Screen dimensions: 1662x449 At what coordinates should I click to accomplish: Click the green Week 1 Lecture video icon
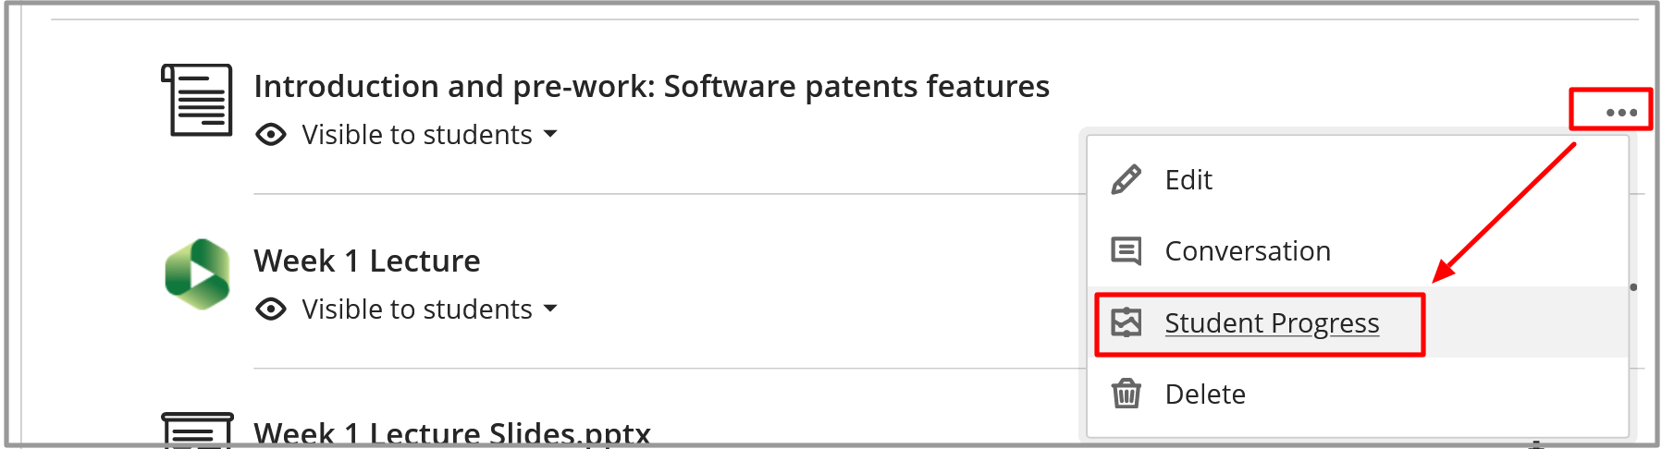click(x=197, y=274)
